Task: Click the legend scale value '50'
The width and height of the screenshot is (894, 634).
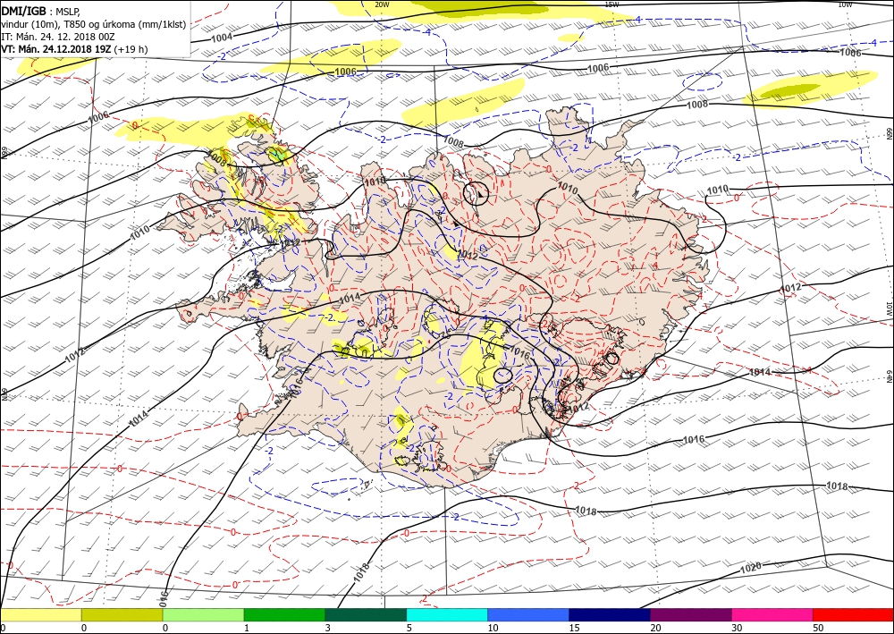Action: [x=818, y=629]
